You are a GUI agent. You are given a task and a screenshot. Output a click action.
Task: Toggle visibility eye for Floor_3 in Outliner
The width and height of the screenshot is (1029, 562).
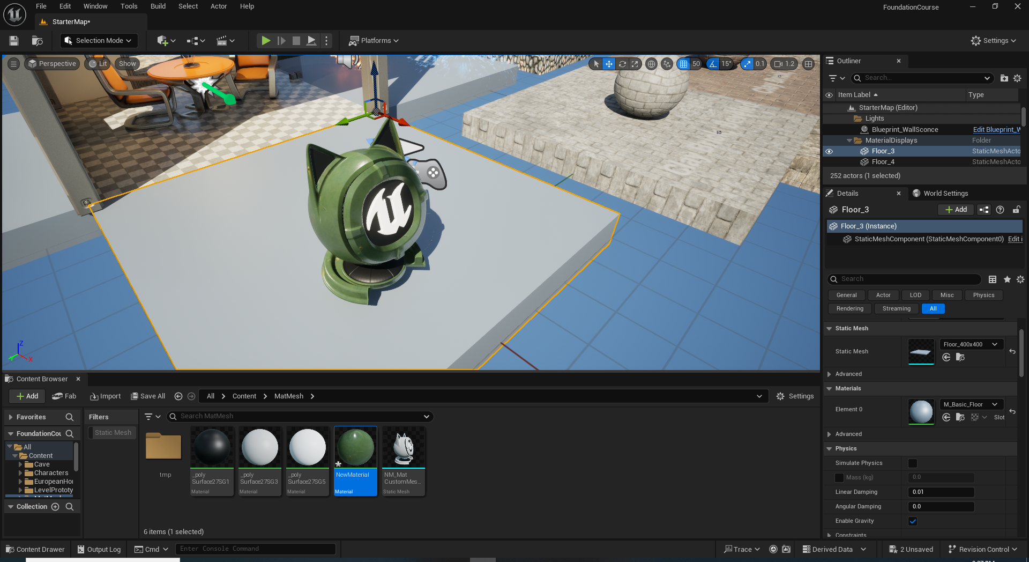(829, 151)
